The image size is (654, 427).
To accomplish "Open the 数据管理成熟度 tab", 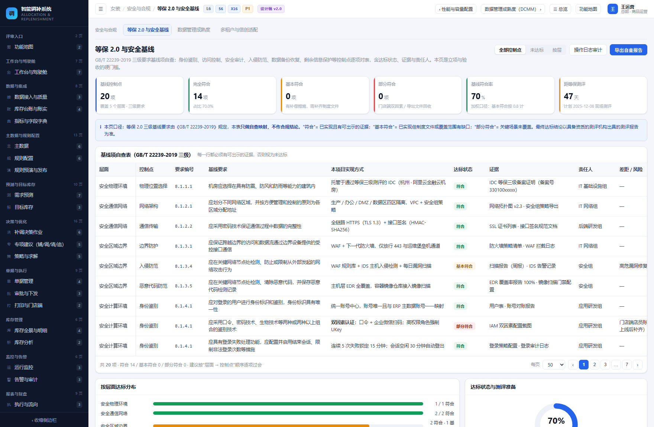I will coord(194,30).
